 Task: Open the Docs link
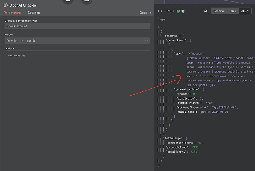[145, 13]
